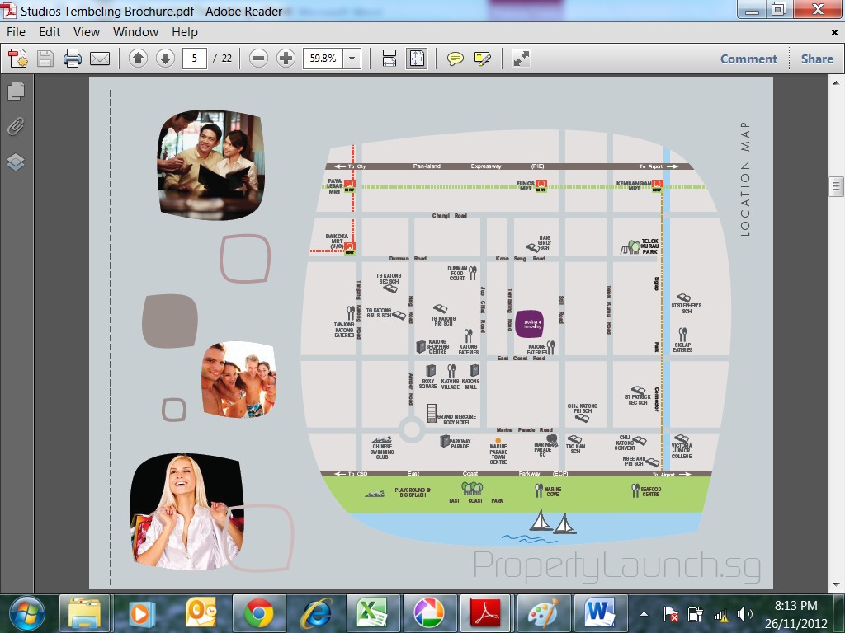Open the attachments paperclip panel
The height and width of the screenshot is (633, 845).
point(17,126)
